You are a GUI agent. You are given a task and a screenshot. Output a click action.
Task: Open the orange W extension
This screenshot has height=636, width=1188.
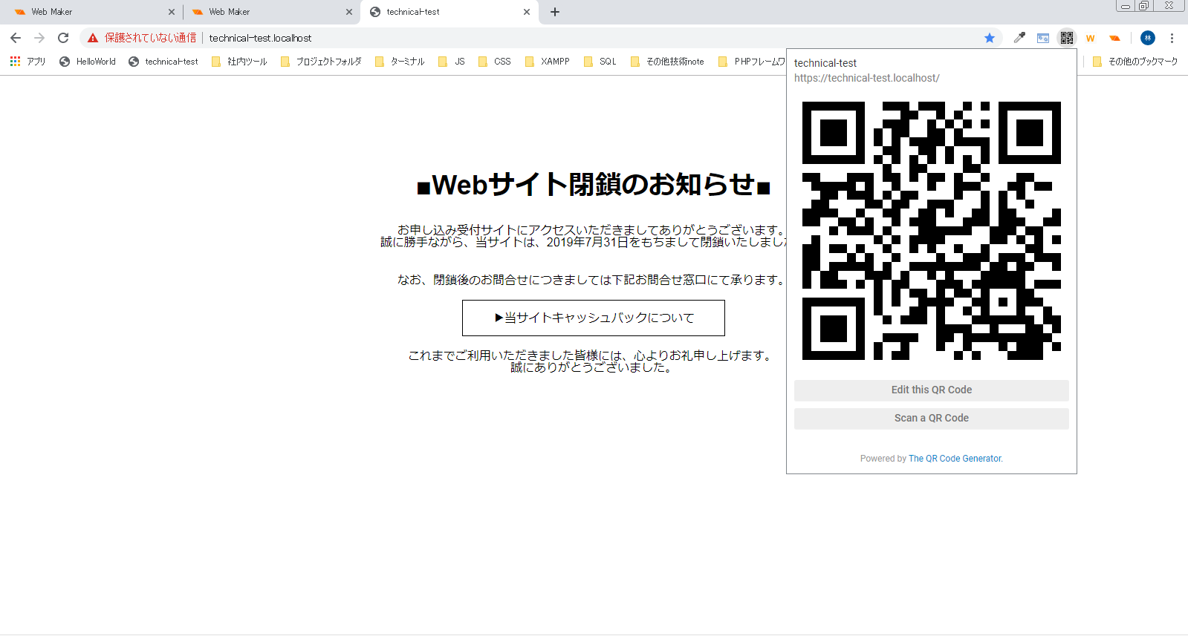pos(1091,38)
